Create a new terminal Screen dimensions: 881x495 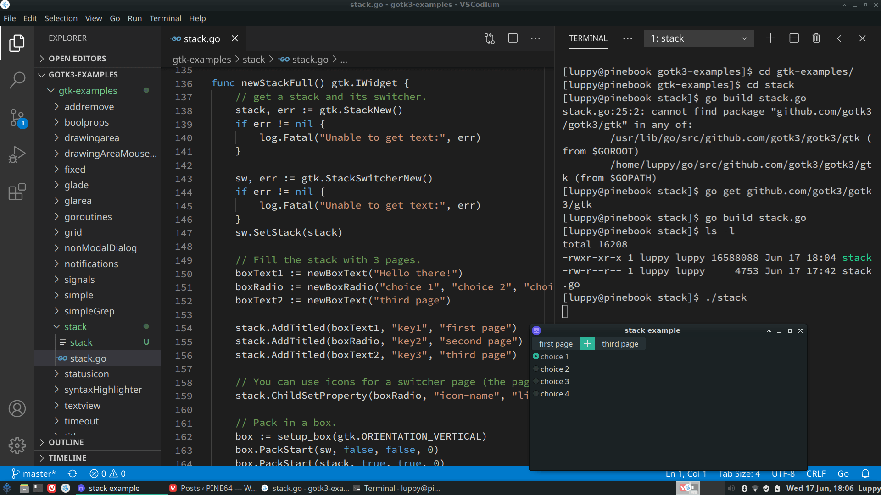coord(770,38)
